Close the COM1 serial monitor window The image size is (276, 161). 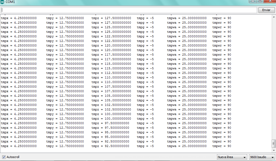[x=271, y=1]
